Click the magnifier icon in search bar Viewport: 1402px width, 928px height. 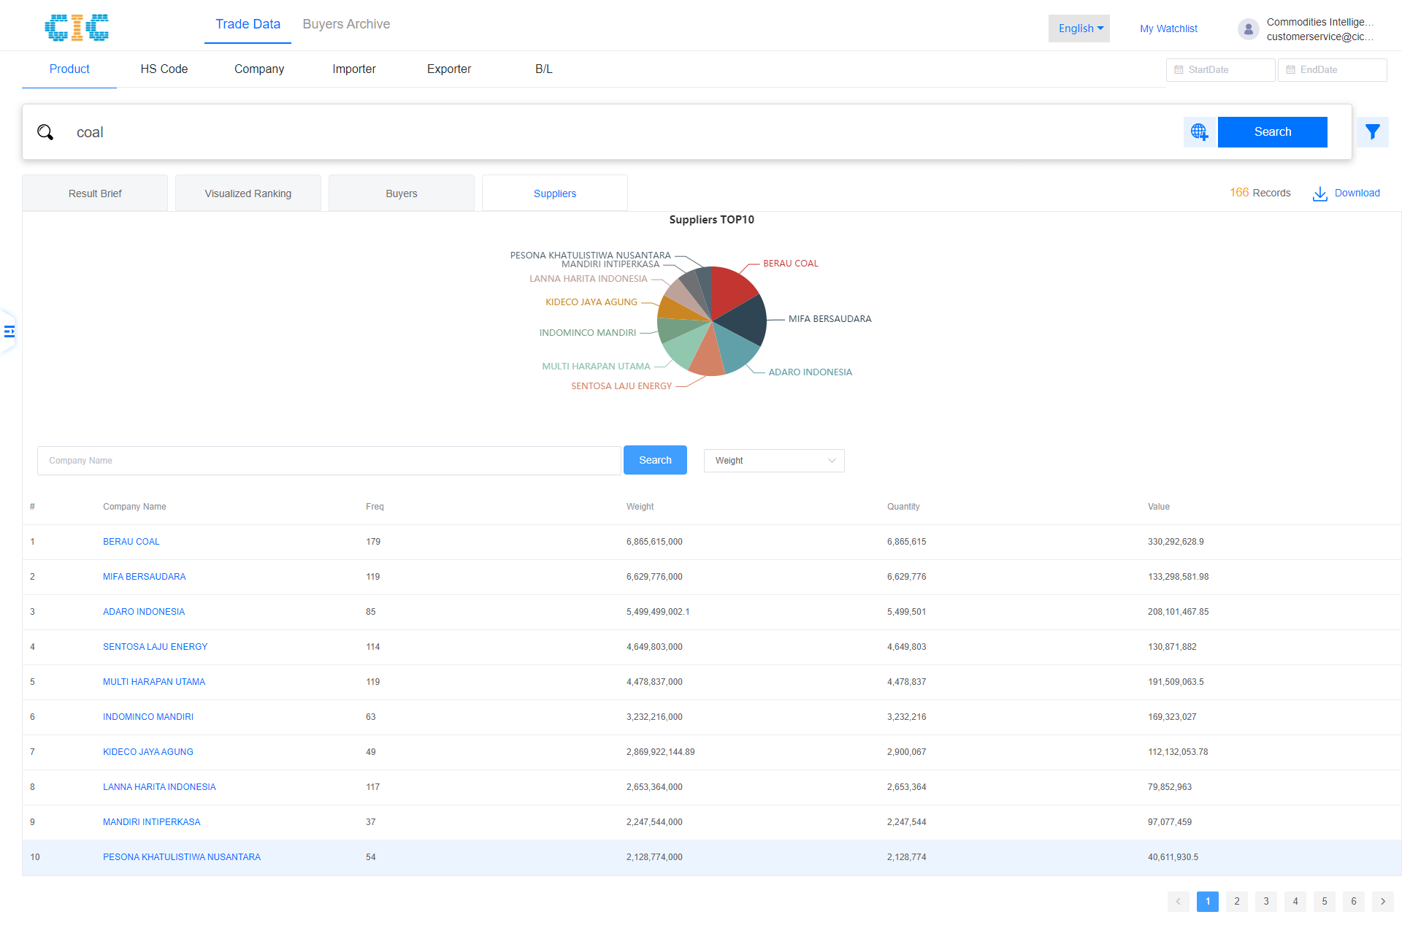pos(45,132)
